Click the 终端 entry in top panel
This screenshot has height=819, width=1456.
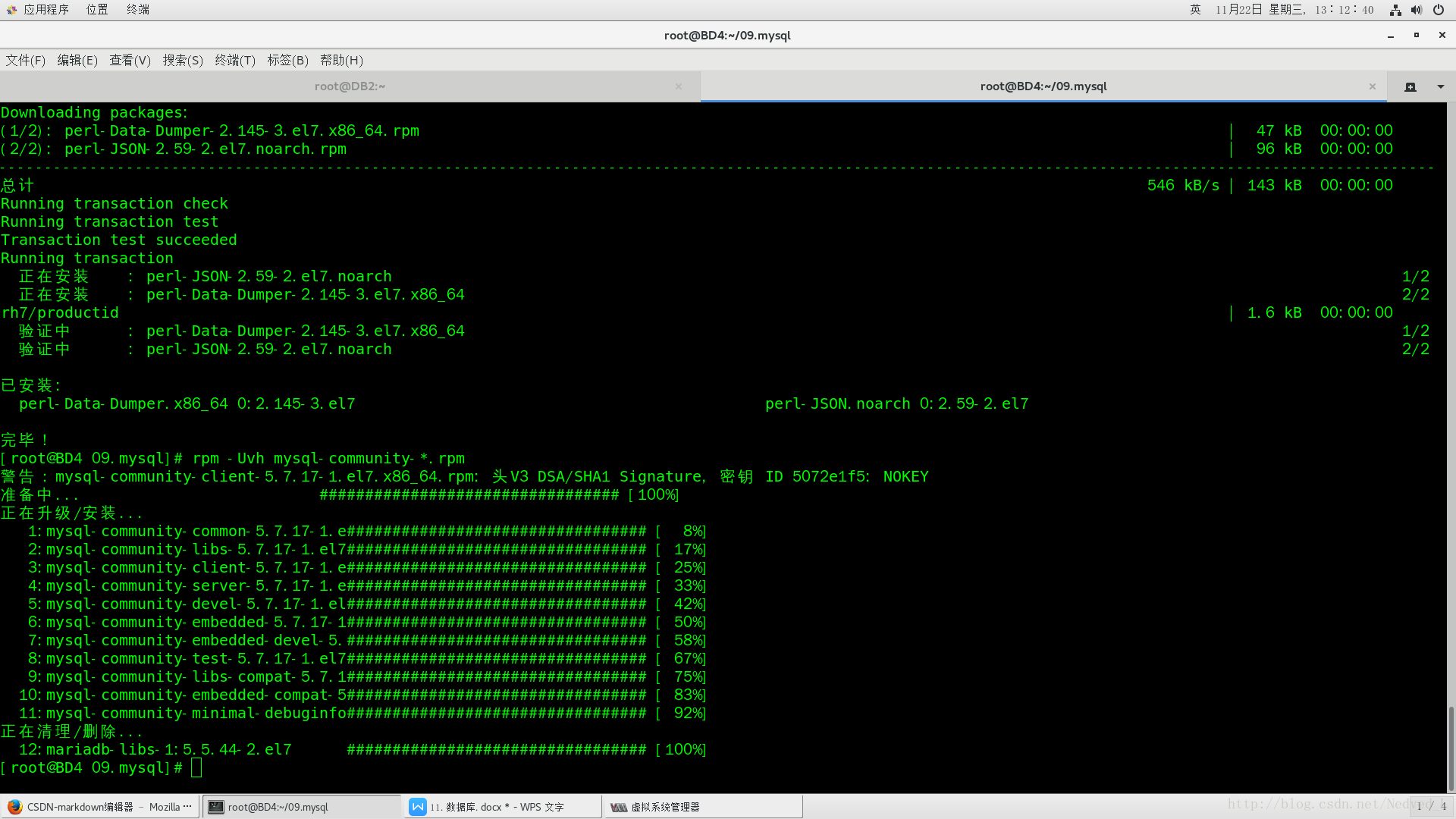point(138,10)
